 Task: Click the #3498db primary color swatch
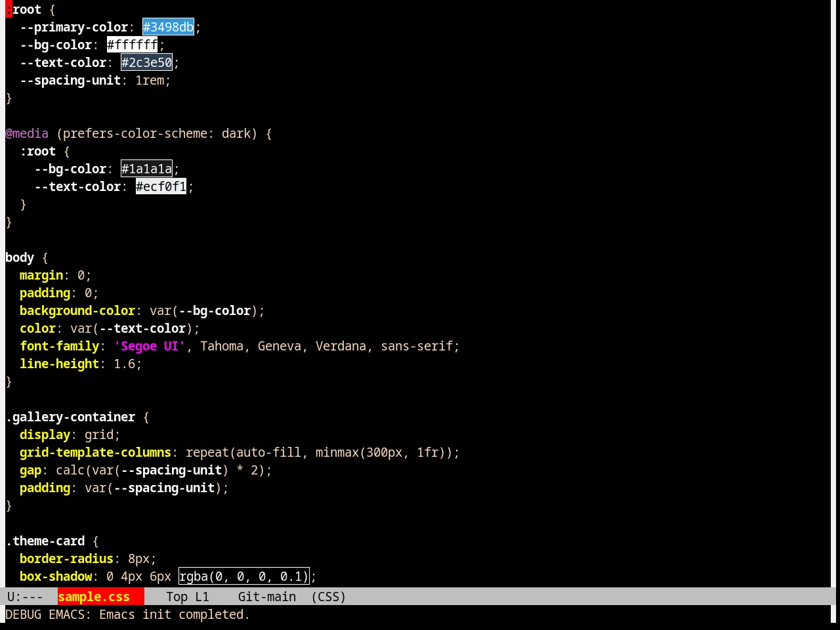click(x=168, y=27)
